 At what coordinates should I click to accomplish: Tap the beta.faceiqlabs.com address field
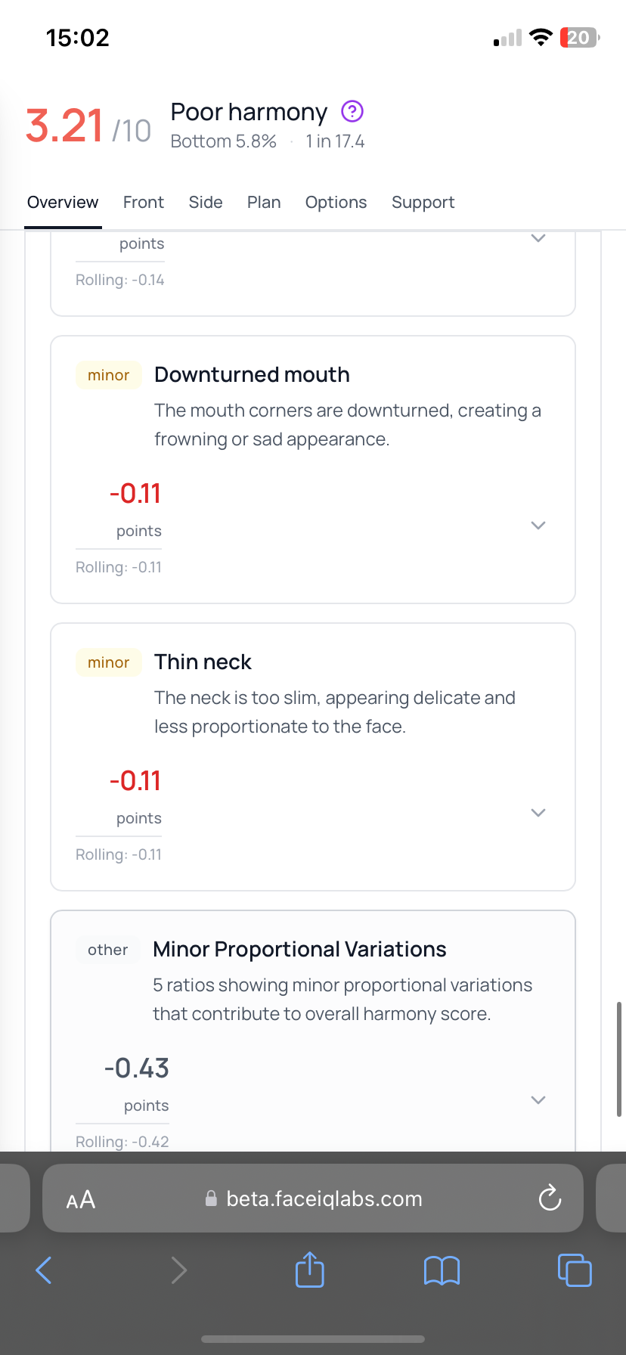click(324, 1199)
